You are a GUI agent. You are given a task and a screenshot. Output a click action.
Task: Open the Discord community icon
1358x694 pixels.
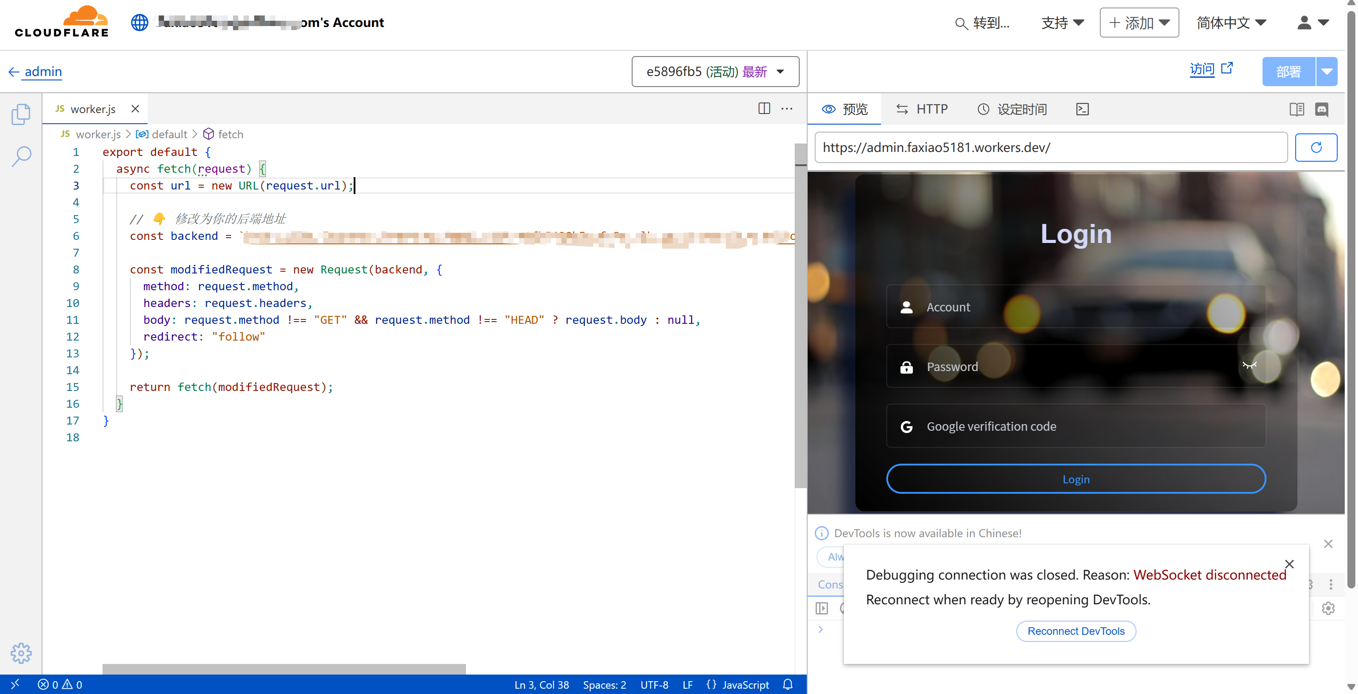click(1322, 109)
